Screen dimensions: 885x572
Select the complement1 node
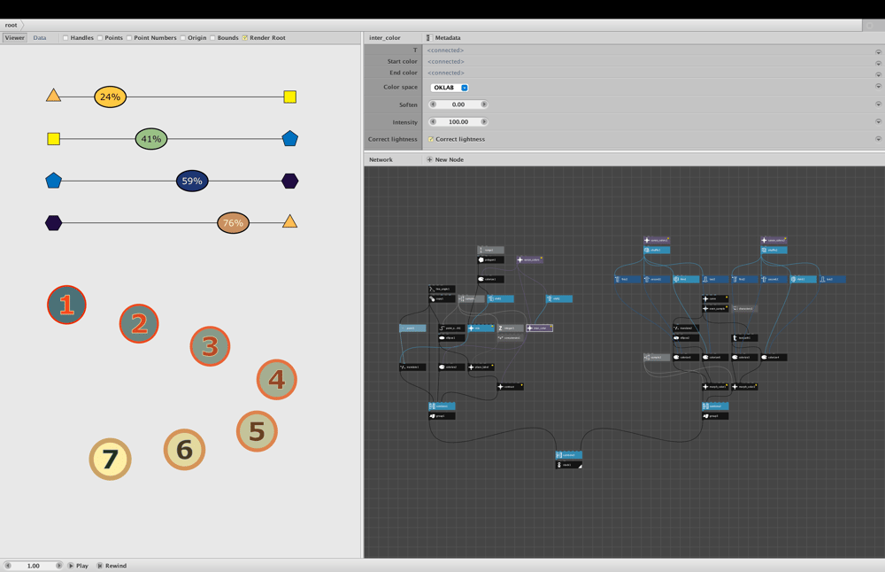511,337
